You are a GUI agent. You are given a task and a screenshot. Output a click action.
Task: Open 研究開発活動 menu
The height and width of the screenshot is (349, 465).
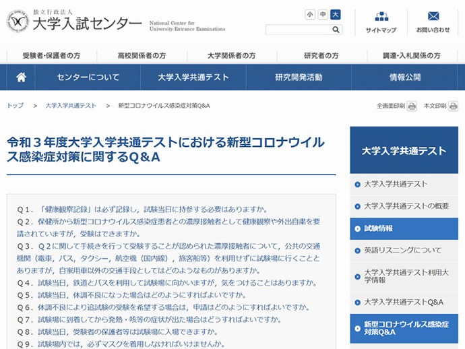(x=299, y=77)
